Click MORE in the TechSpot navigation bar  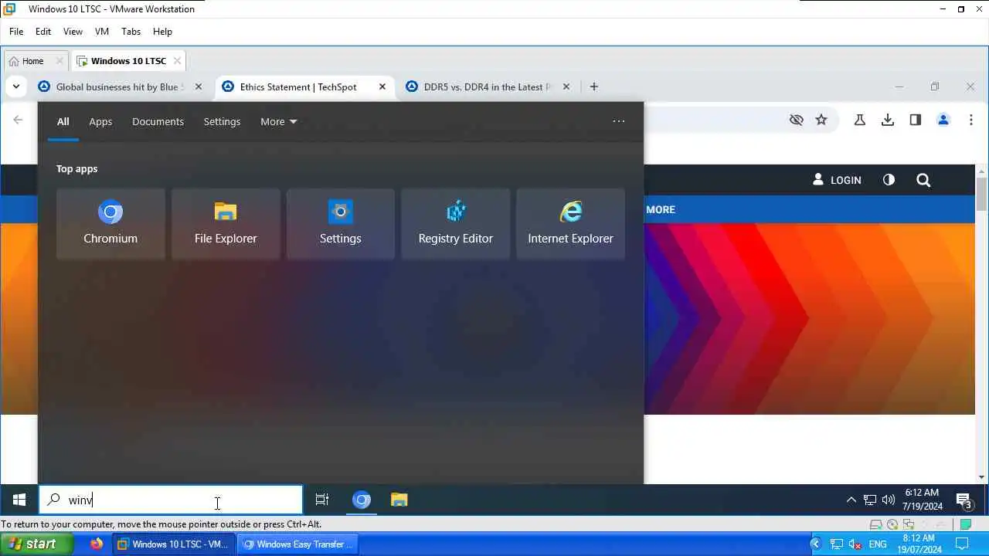click(x=661, y=209)
